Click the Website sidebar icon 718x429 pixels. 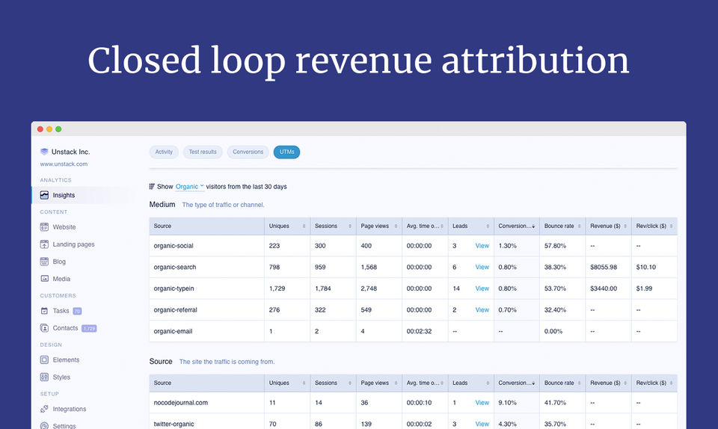coord(44,227)
